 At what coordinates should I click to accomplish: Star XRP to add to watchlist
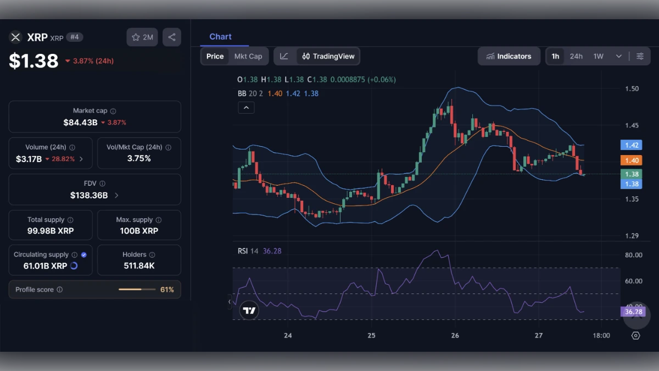point(135,37)
